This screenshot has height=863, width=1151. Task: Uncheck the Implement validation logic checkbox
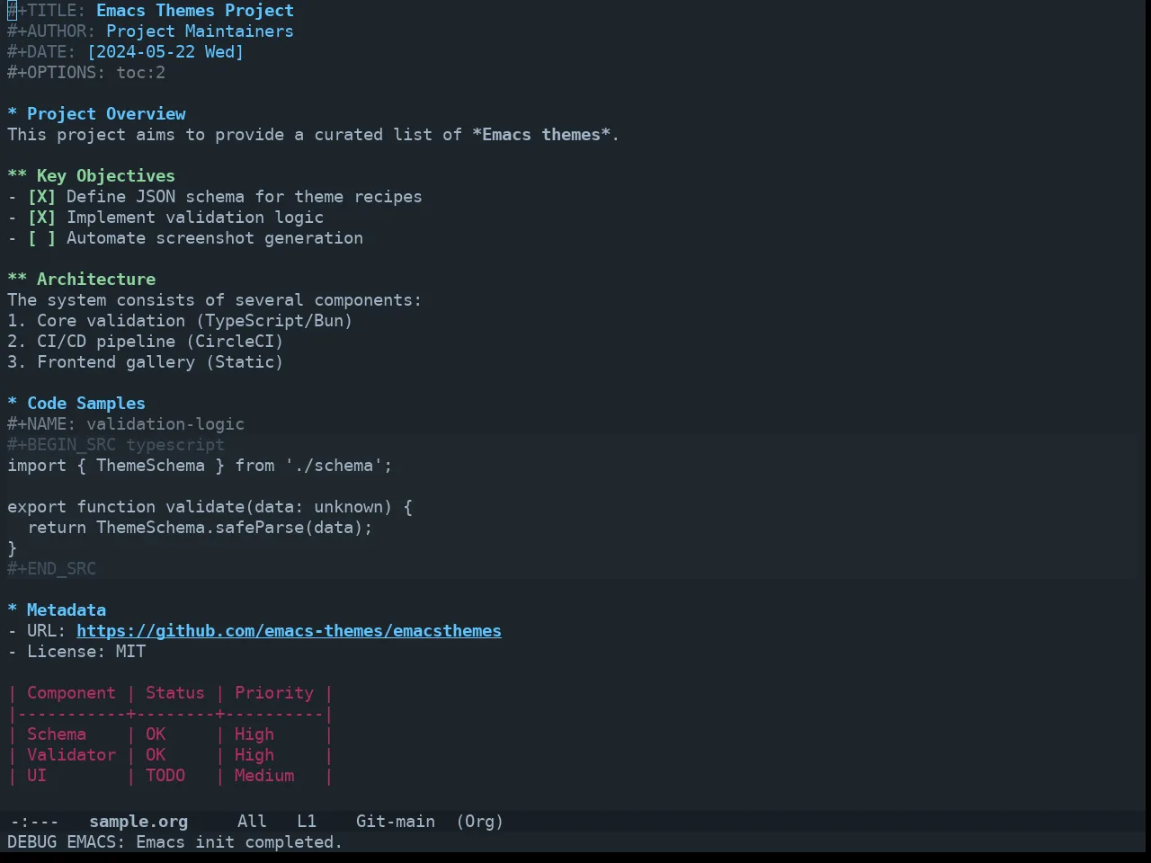(41, 218)
